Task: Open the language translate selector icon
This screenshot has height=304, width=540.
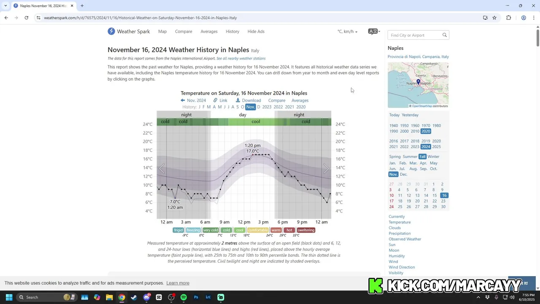Action: 373,31
